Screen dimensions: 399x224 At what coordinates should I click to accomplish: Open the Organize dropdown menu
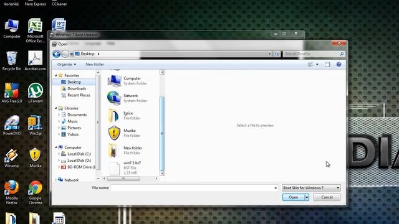67,65
